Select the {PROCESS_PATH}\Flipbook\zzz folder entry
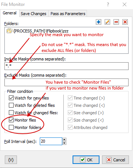Image resolution: width=133 pixels, height=168 pixels. click(x=38, y=31)
